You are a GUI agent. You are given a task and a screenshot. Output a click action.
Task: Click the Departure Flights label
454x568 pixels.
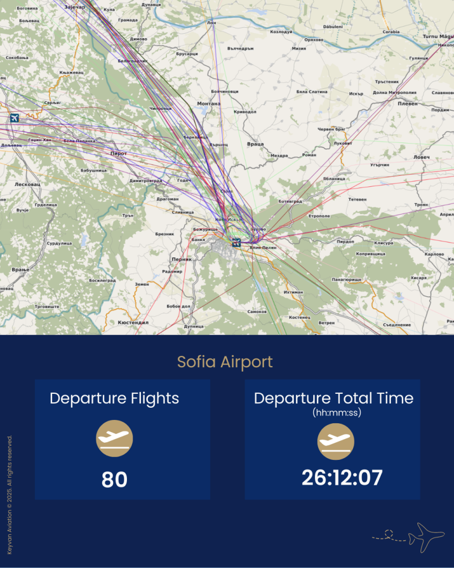tap(114, 398)
